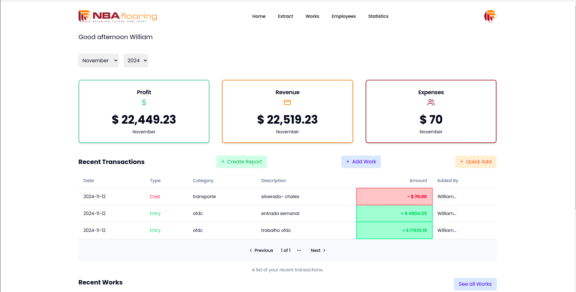Click the plus icon inside Quick Add button
576x292 pixels.
(462, 161)
